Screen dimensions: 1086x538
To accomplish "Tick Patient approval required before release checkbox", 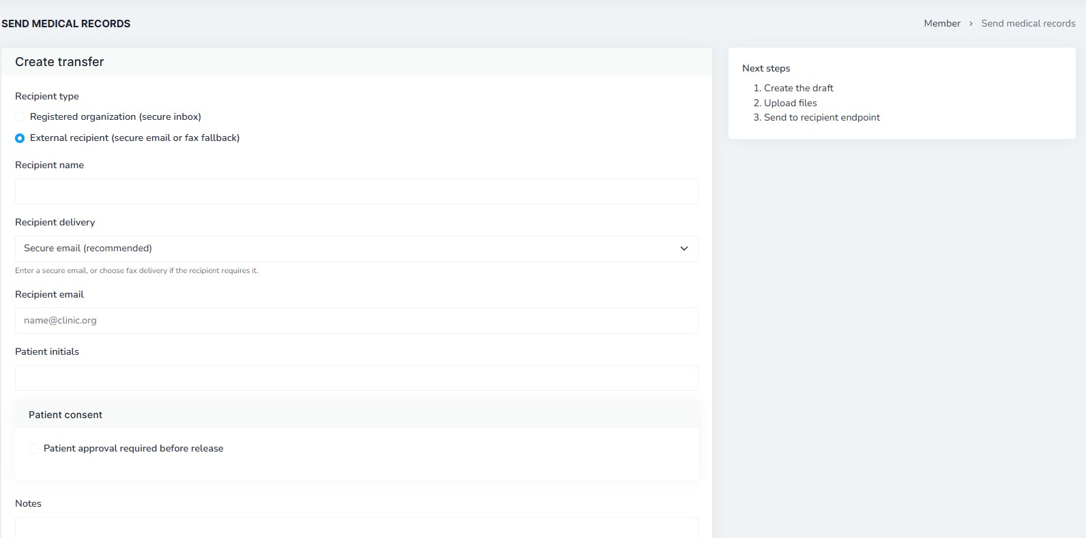I will 33,448.
